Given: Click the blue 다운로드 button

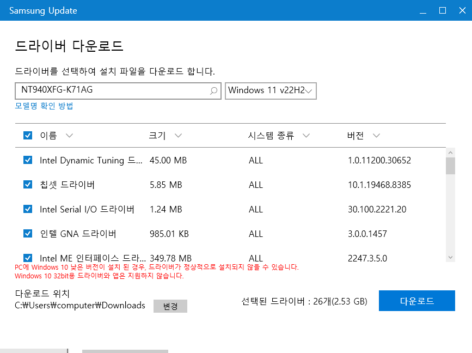Looking at the screenshot, I should coord(417,301).
